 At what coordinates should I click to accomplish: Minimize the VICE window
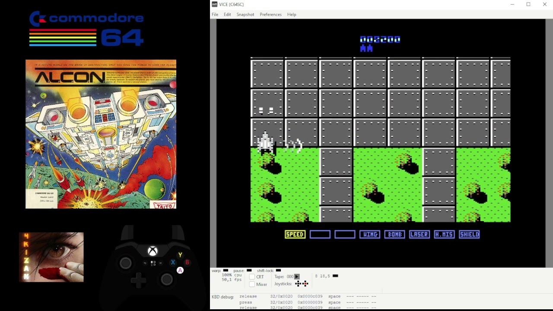tap(512, 4)
